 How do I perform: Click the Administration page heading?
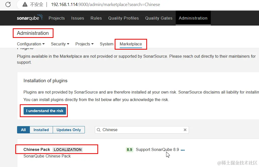point(33,33)
